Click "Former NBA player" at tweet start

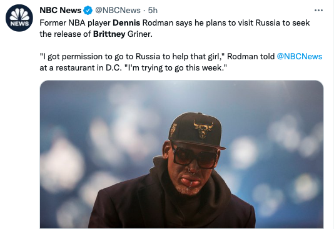coord(75,22)
